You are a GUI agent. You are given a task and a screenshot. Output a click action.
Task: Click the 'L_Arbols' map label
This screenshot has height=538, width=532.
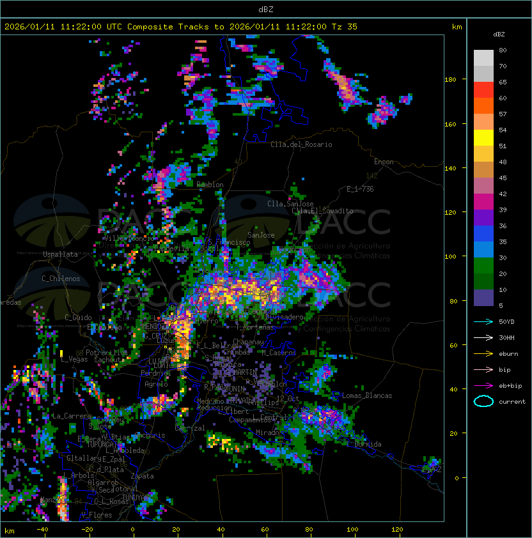(79, 475)
